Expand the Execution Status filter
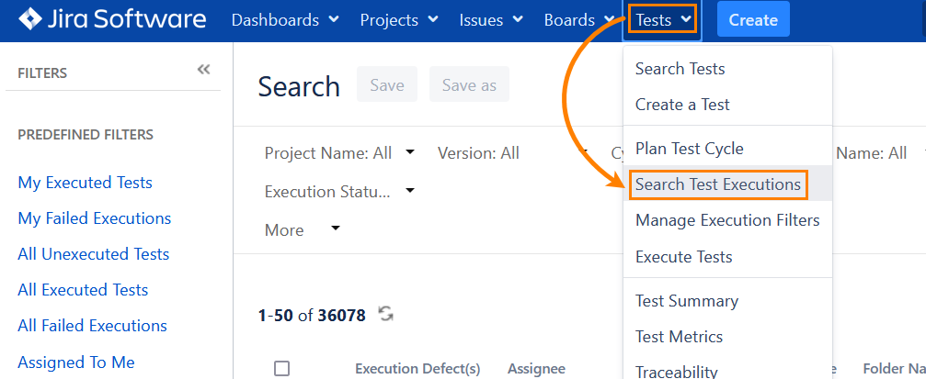The image size is (926, 379). [339, 192]
